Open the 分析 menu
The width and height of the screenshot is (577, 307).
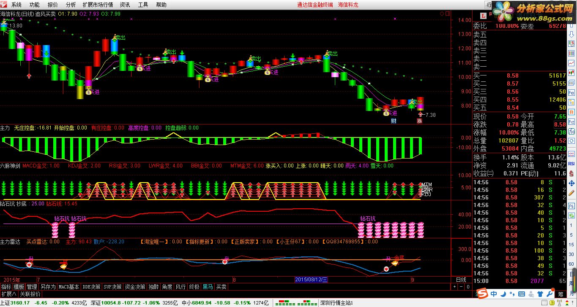[71, 5]
